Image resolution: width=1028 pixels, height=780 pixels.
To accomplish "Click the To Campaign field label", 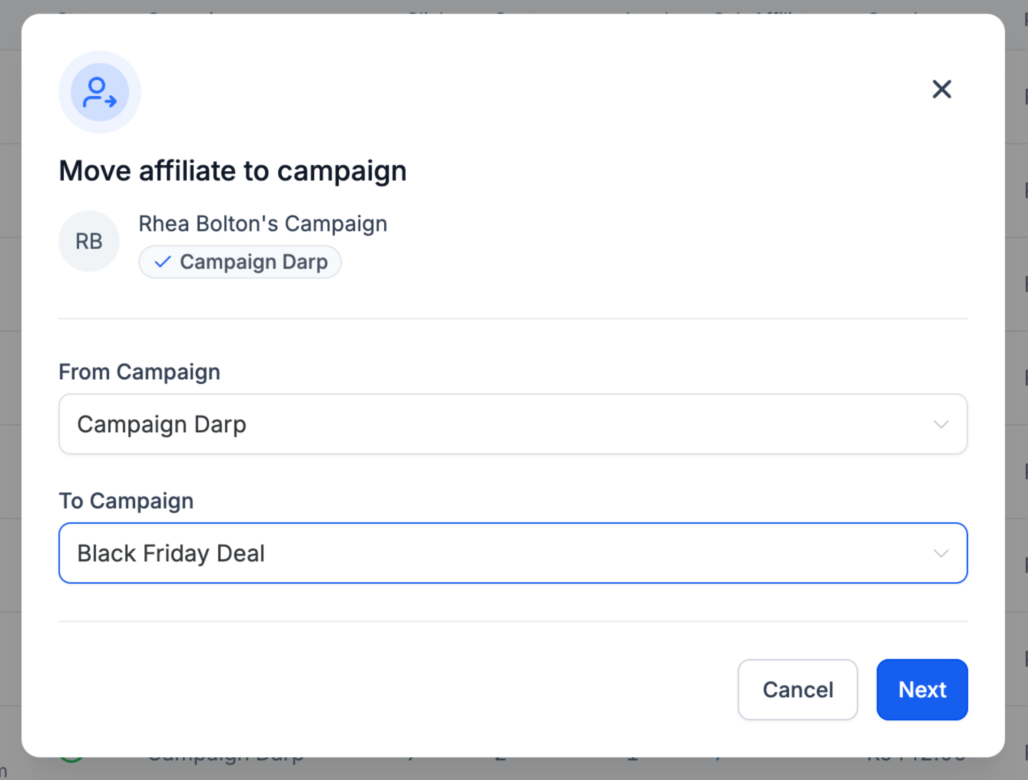I will pos(126,501).
